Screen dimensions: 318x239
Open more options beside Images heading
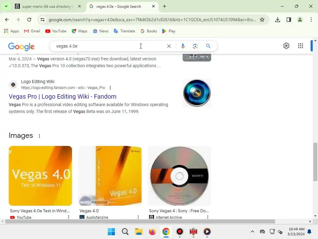point(39,136)
